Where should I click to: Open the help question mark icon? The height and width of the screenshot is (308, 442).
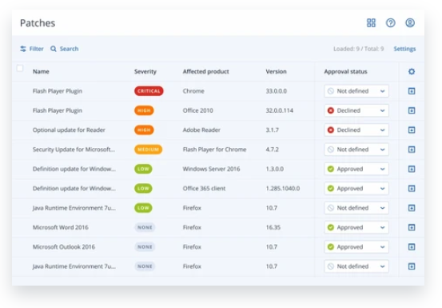click(x=390, y=23)
